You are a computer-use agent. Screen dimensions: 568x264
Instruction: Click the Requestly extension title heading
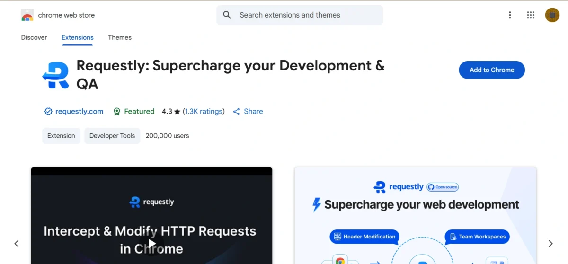(231, 75)
